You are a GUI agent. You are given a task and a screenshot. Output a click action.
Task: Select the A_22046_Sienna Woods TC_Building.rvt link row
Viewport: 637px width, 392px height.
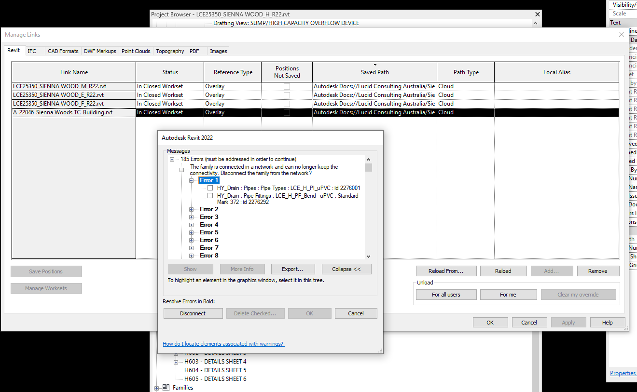click(73, 112)
